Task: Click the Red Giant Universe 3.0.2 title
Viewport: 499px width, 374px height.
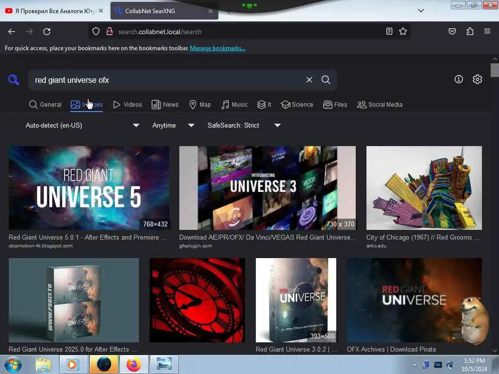Action: click(296, 349)
